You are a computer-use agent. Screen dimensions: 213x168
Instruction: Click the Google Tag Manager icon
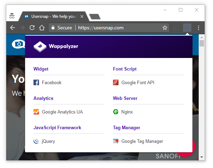pos(116,141)
